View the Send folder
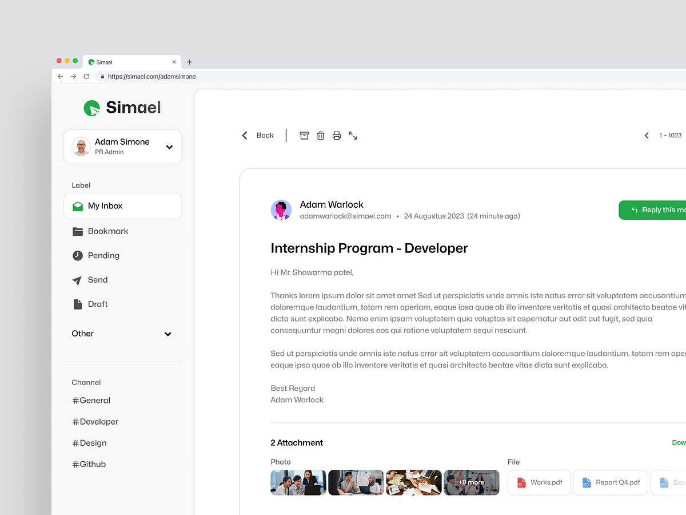This screenshot has height=515, width=686. pos(98,280)
